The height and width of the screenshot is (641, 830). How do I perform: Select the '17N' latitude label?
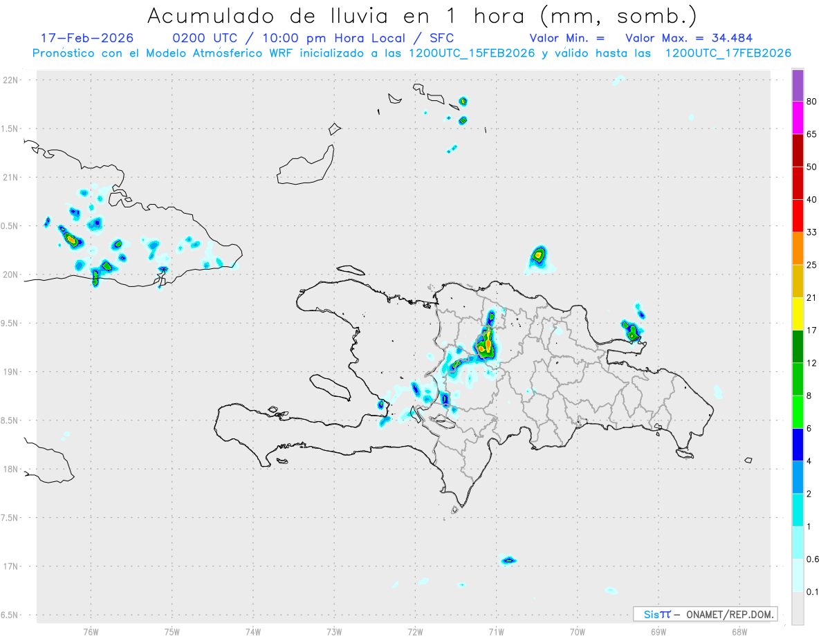[x=11, y=566]
